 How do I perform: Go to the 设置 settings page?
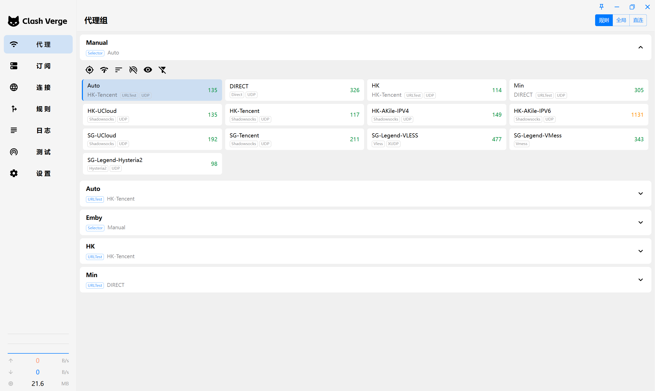point(38,173)
